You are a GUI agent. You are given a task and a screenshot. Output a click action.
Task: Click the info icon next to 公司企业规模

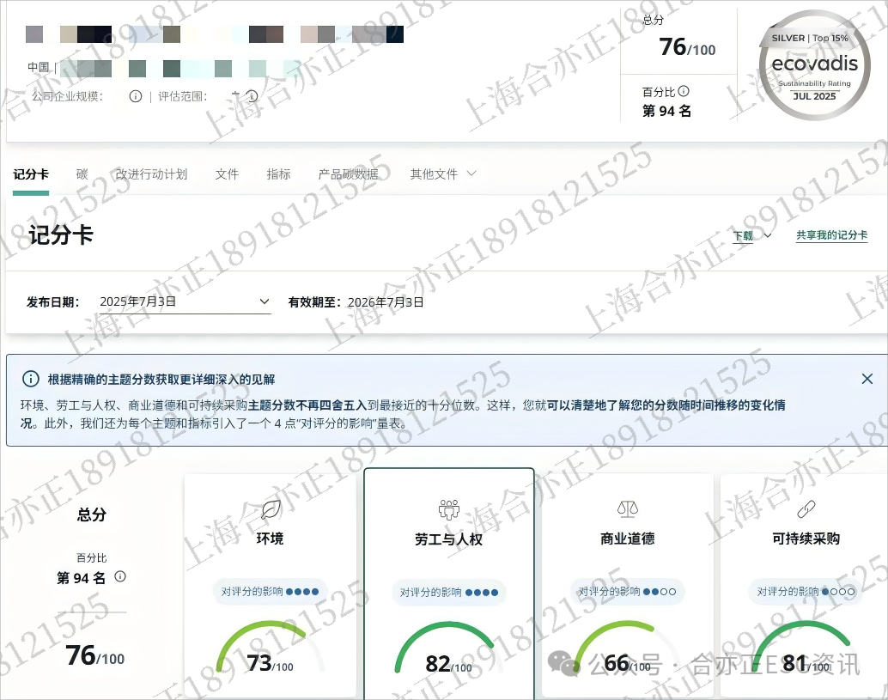[x=136, y=97]
